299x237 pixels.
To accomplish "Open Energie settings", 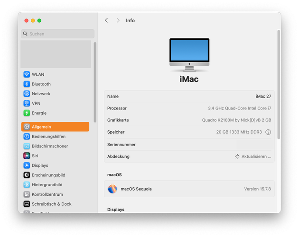I will (39, 113).
